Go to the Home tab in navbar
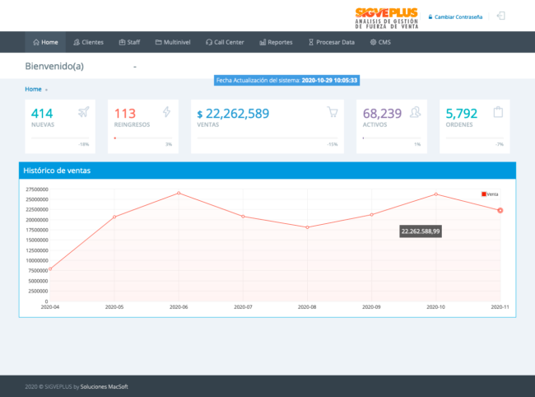The image size is (535, 397). [x=45, y=42]
